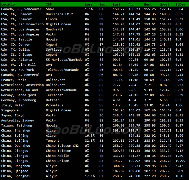The width and height of the screenshot is (189, 180).
Task: Click 'WeservIT/RamNode' ISP entry
Action: pos(61,90)
